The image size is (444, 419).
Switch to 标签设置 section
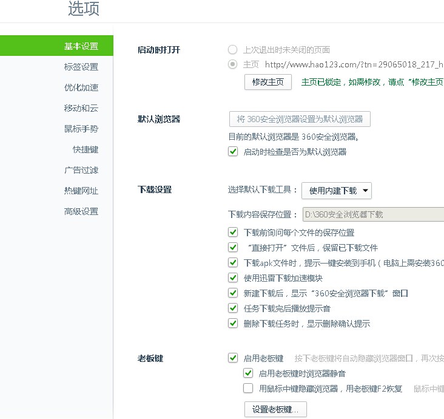pos(81,67)
